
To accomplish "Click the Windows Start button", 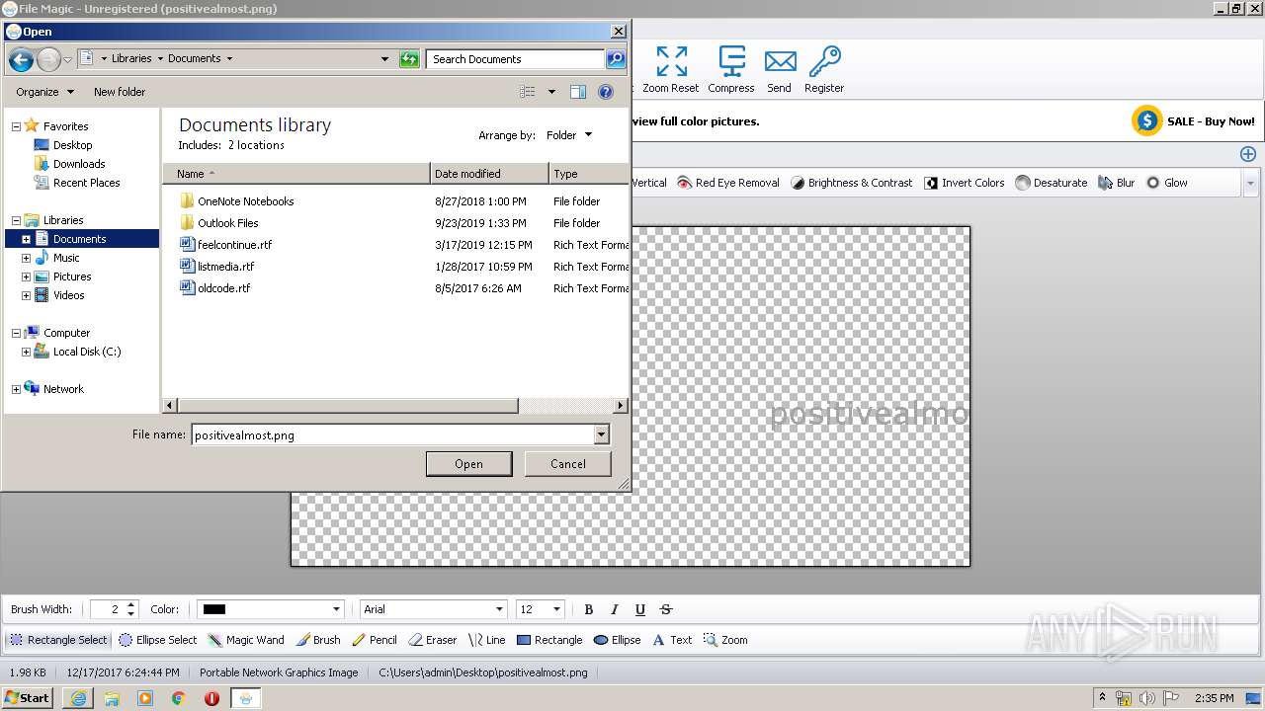I will coord(27,698).
